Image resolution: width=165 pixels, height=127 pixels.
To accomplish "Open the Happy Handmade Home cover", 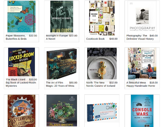I will 142,64.
